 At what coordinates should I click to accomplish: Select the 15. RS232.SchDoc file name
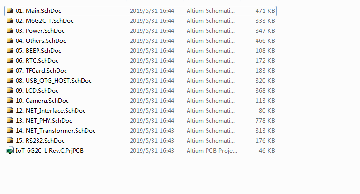coord(40,140)
